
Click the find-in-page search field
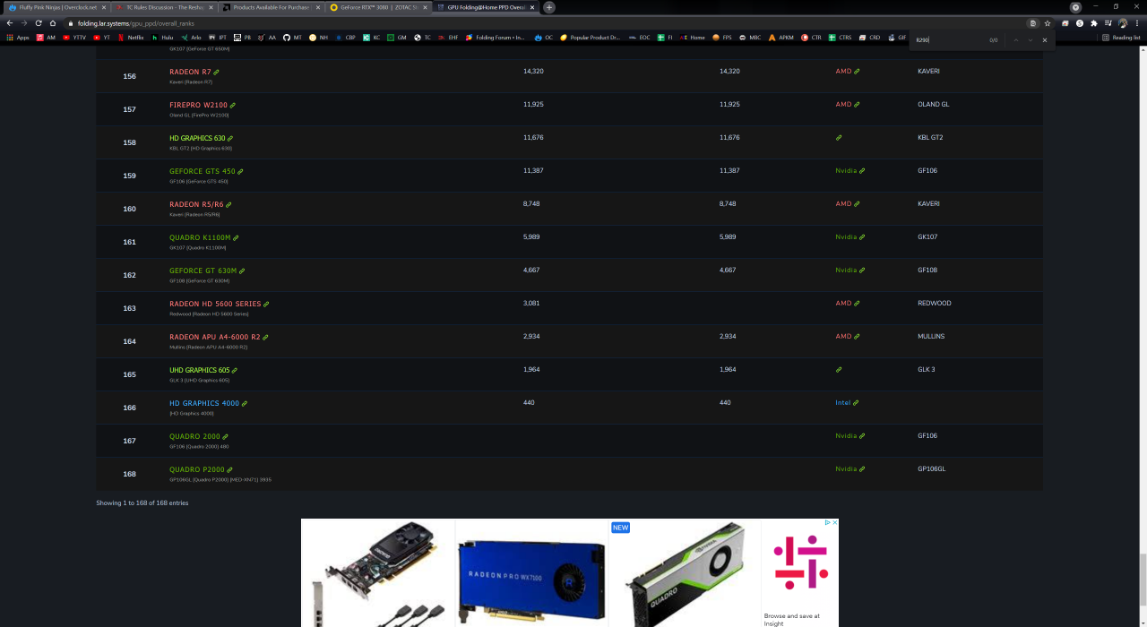pos(945,40)
